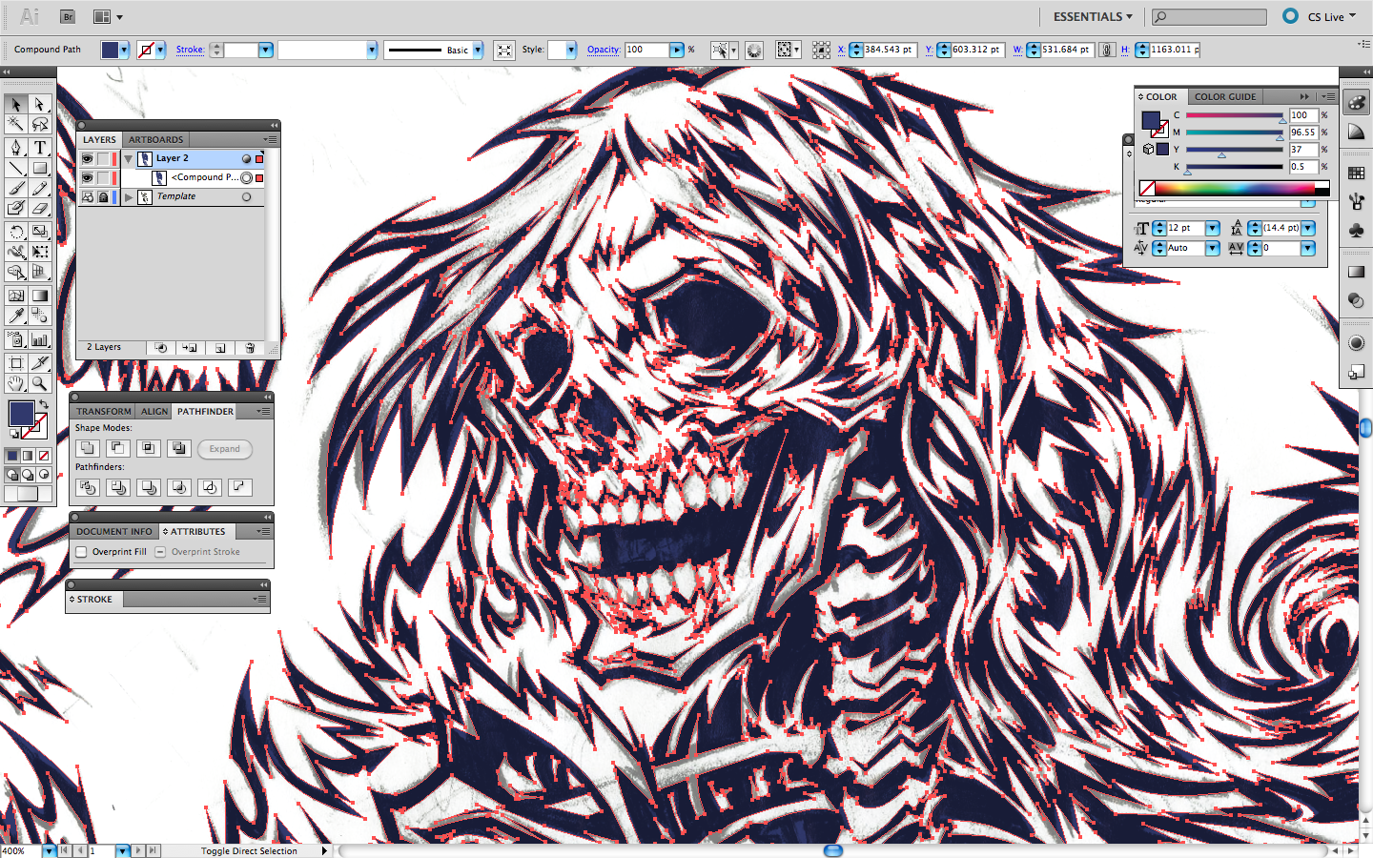Click the search field in top bar
The height and width of the screenshot is (858, 1373).
pos(1209,16)
